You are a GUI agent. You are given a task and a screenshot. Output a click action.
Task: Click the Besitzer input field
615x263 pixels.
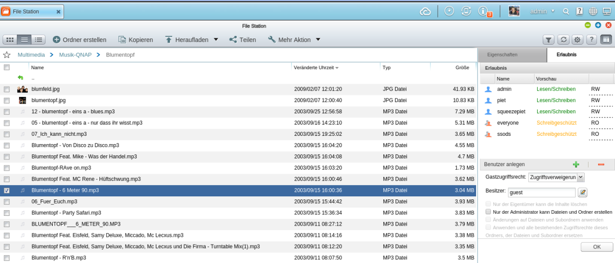coord(541,192)
